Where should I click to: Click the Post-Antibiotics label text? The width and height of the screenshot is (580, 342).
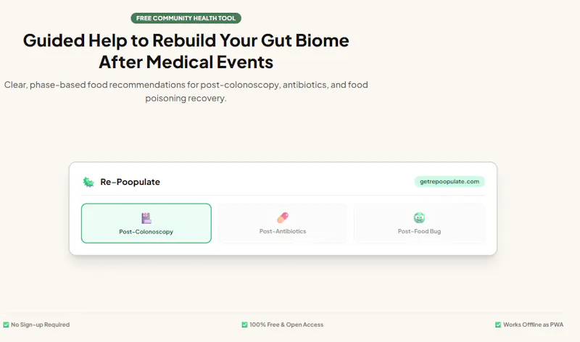(x=283, y=231)
